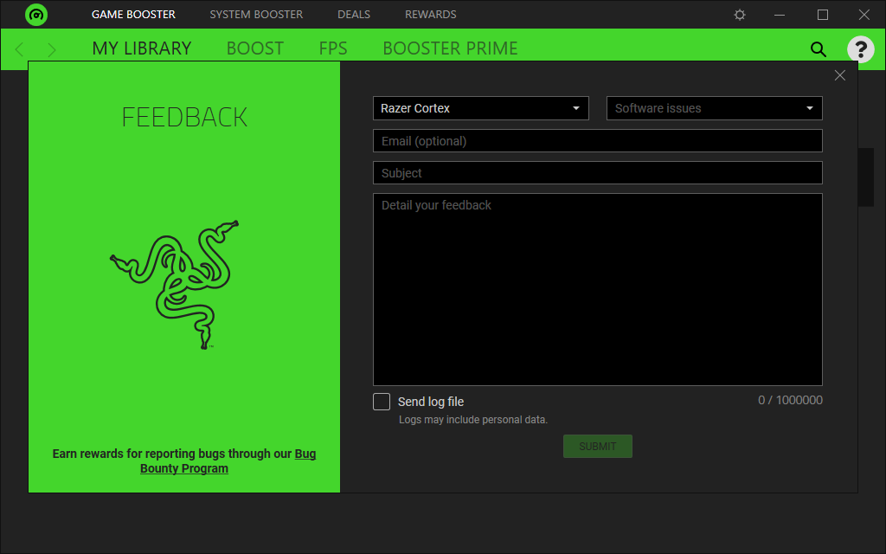Open the Rewards tab

(431, 14)
